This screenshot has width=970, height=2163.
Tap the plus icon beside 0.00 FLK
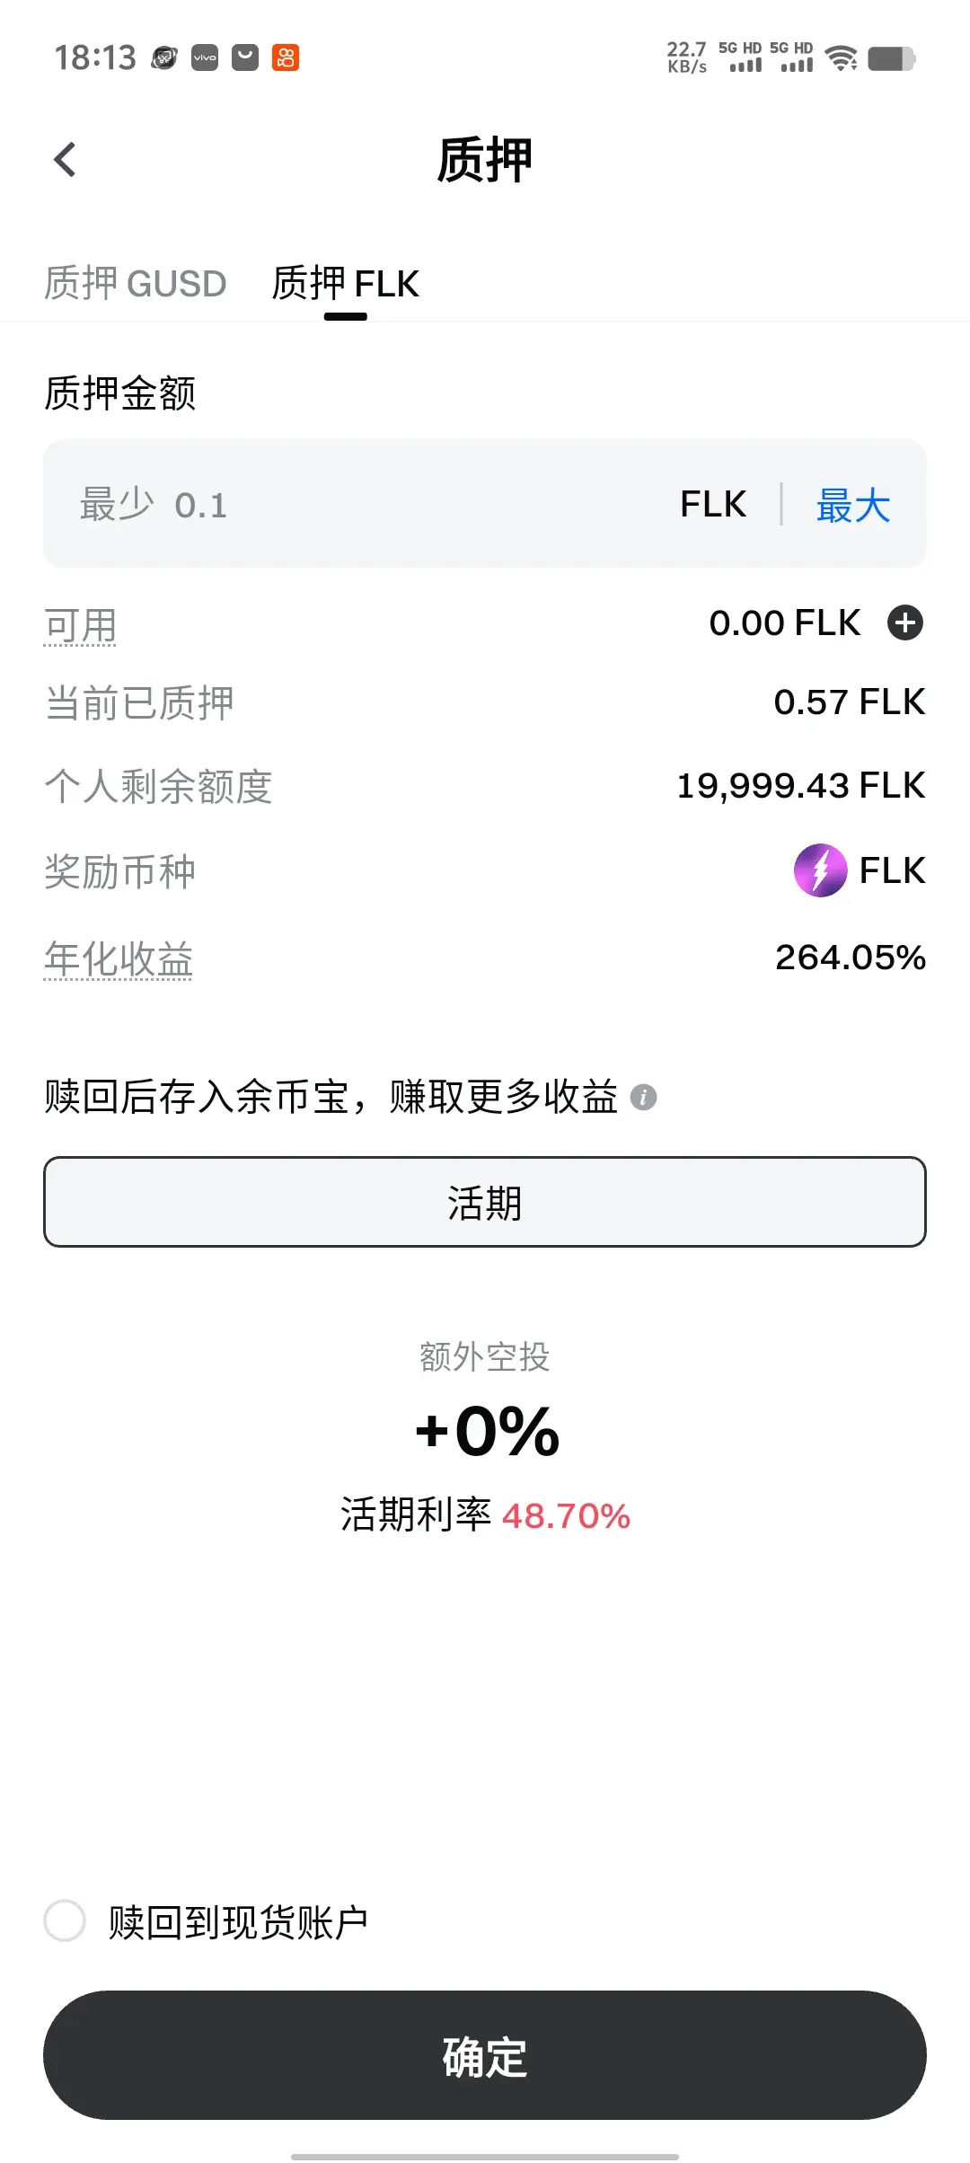(x=905, y=622)
